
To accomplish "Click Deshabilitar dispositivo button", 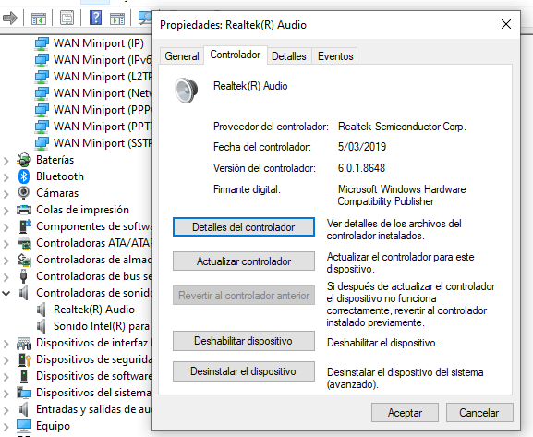I will pos(244,341).
